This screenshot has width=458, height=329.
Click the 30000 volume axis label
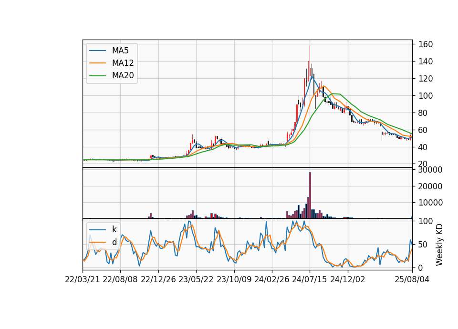[430, 170]
